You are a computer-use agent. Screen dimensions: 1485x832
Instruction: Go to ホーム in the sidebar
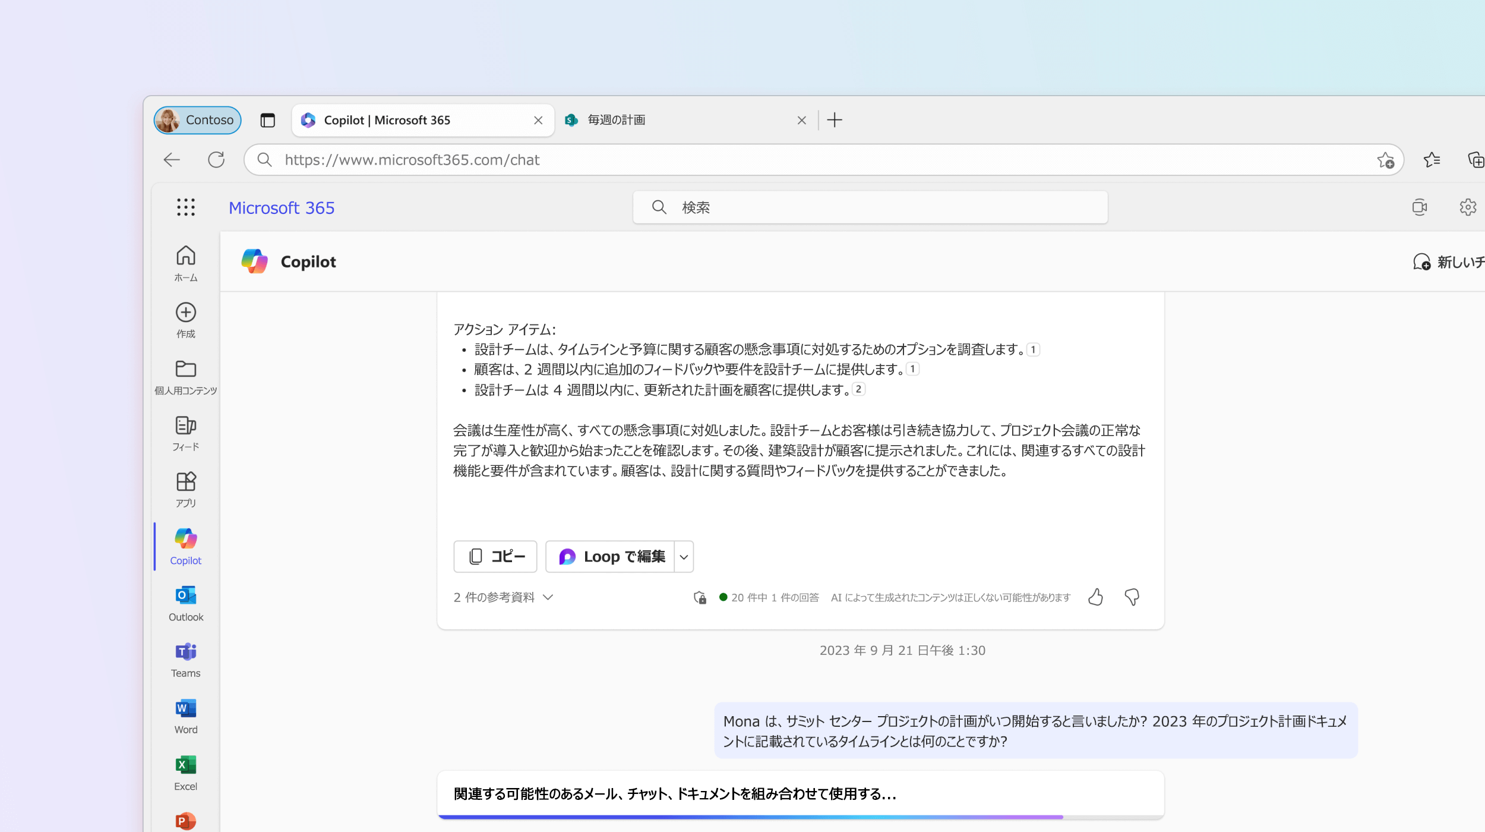pos(185,264)
